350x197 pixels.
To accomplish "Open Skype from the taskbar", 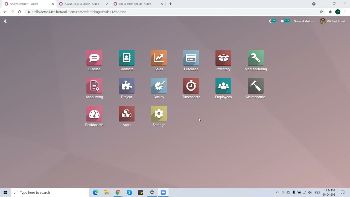I will (x=129, y=192).
